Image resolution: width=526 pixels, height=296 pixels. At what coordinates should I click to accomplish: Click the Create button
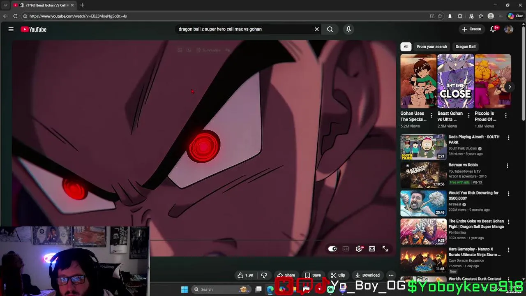coord(471,29)
